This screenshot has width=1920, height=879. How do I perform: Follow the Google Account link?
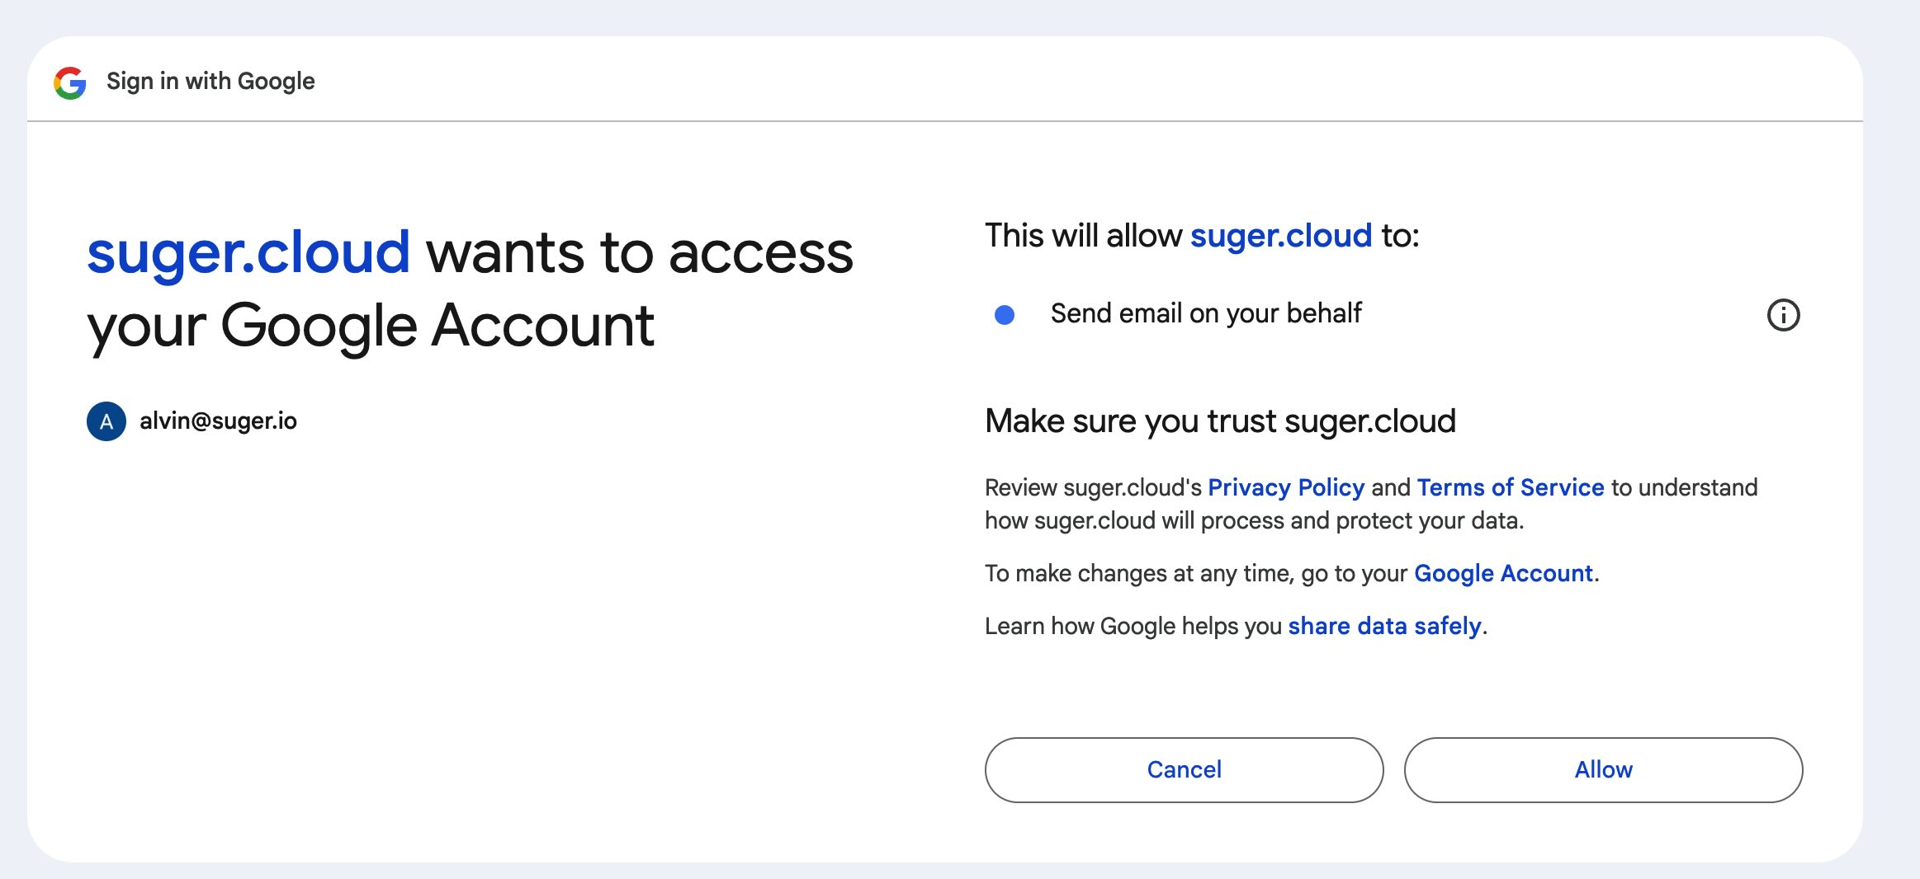tap(1503, 573)
